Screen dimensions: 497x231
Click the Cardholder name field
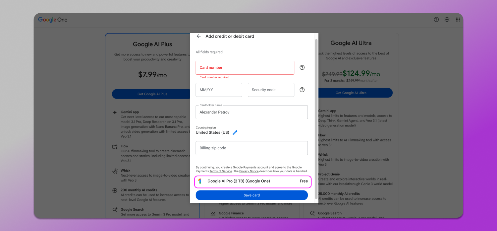251,112
